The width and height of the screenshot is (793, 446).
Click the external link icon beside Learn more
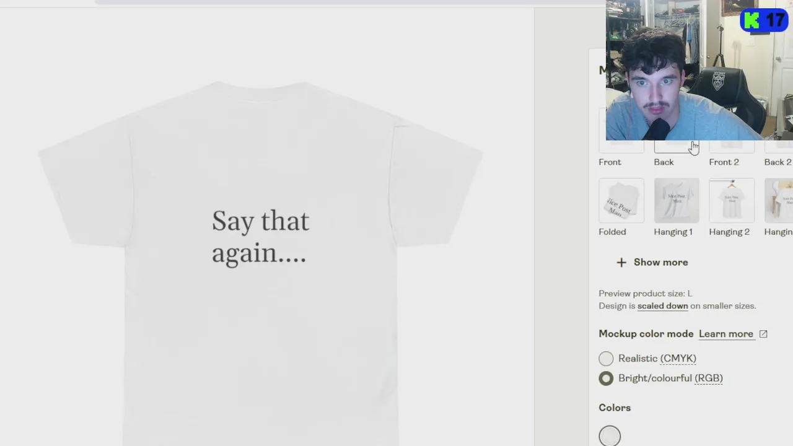[763, 334]
